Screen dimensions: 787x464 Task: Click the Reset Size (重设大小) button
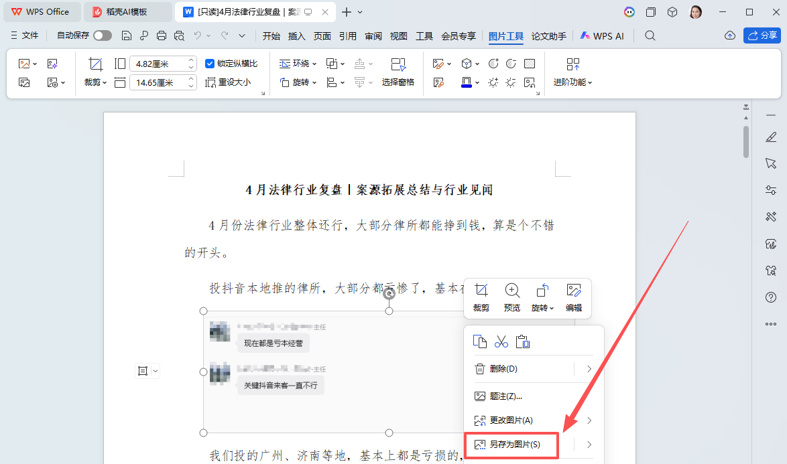pyautogui.click(x=228, y=82)
